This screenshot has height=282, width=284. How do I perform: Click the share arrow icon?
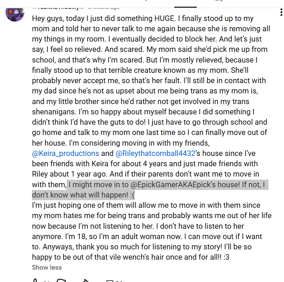(86, 280)
